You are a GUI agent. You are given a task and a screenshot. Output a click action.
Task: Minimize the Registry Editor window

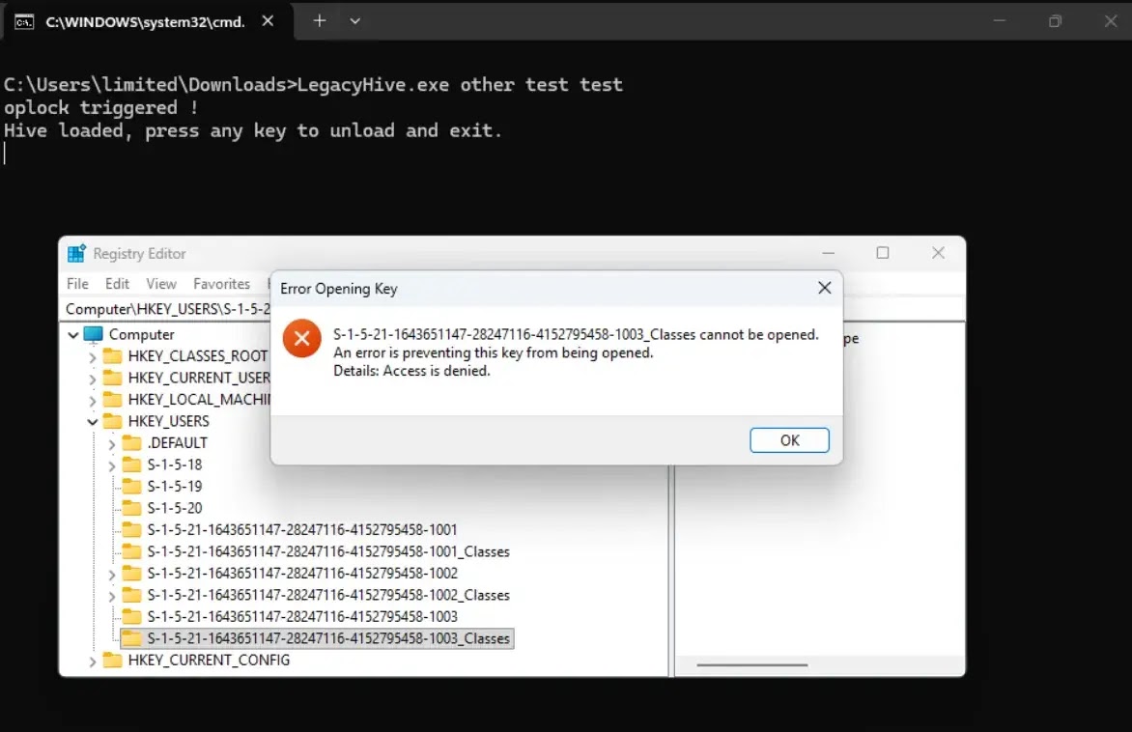click(828, 253)
